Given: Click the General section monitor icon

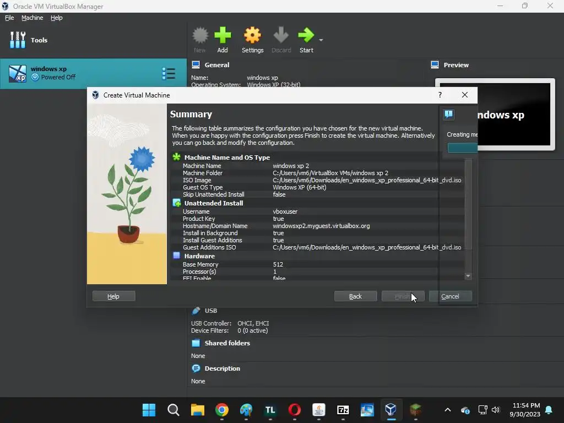Looking at the screenshot, I should pos(196,65).
